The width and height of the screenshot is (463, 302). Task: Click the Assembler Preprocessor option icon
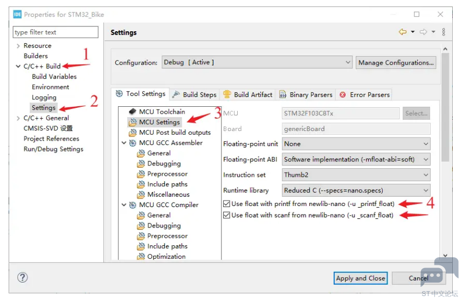(141, 174)
